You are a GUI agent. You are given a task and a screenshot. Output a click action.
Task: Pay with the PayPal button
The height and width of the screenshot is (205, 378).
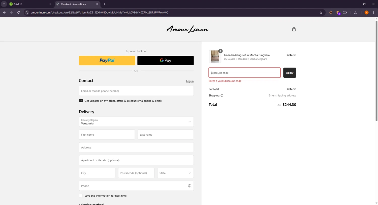point(107,61)
